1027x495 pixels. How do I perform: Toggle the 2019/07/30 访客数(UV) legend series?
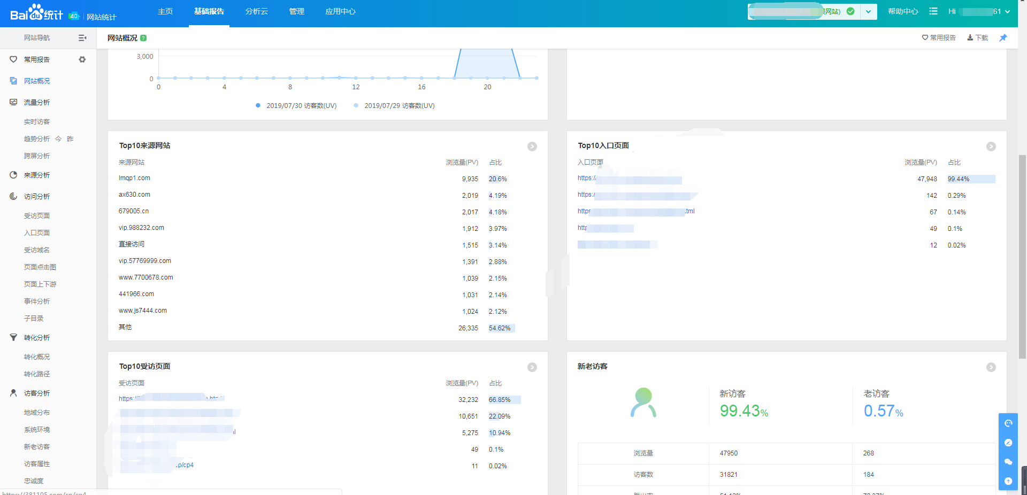pos(296,106)
